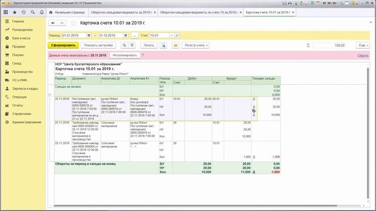Viewport: 376px width, 211px height.
Task: Click the period end date field
Action: point(111,35)
